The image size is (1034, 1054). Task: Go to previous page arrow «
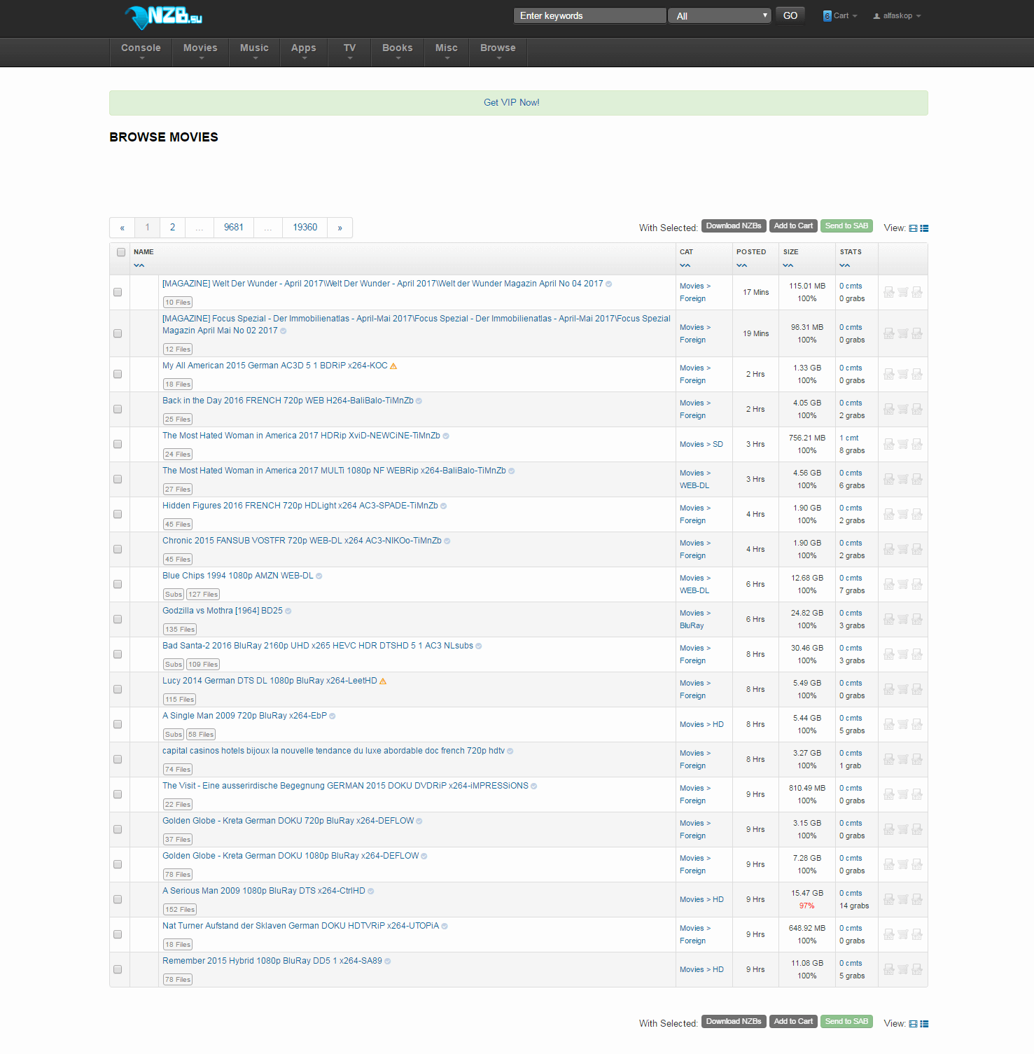122,228
